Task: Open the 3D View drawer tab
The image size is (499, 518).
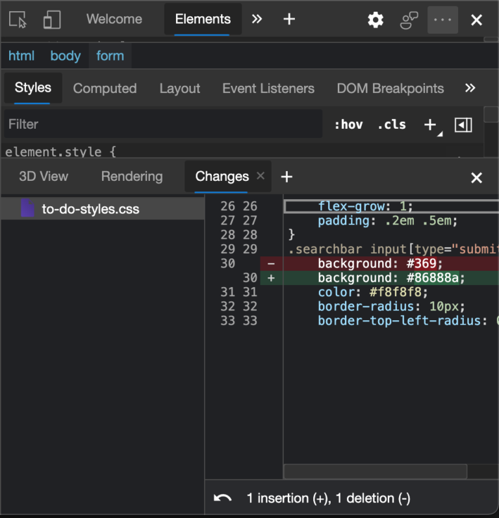Action: pos(44,176)
